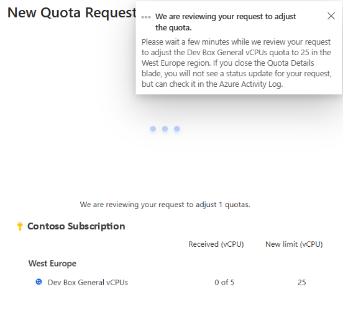The height and width of the screenshot is (315, 343).
Task: Click the New limit (vCPU) column header
Action: (294, 244)
